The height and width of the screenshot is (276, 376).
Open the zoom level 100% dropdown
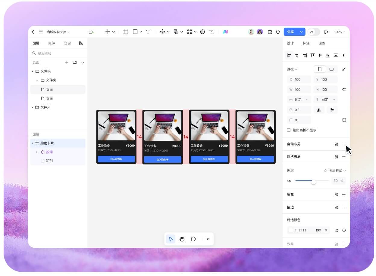[339, 32]
